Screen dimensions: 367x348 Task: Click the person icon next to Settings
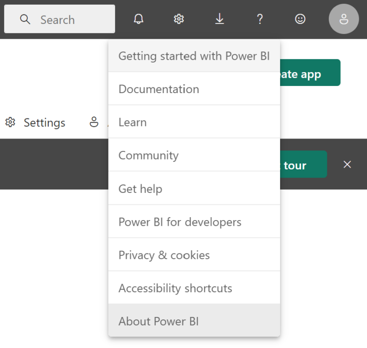click(x=94, y=122)
